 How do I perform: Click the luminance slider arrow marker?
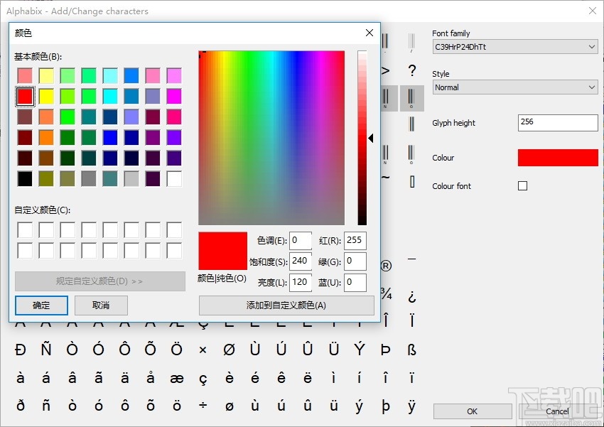[370, 139]
